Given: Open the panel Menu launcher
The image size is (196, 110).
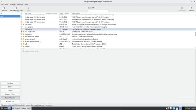Looking at the screenshot, I should [4, 108].
